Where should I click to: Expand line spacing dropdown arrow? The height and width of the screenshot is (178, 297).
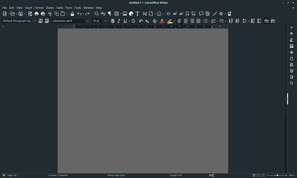[248, 21]
